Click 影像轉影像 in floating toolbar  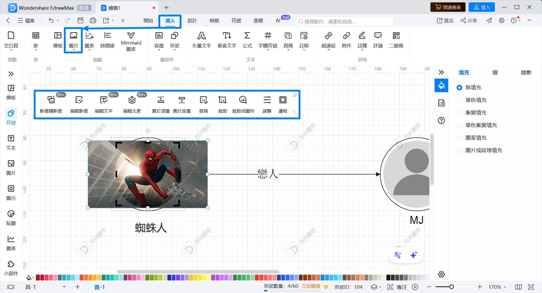51,104
